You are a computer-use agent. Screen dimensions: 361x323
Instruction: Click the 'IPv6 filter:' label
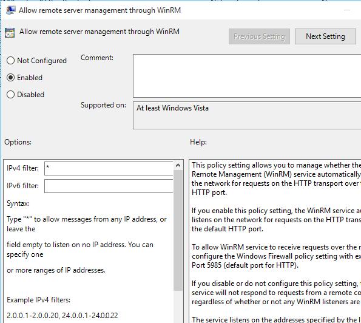tap(23, 186)
